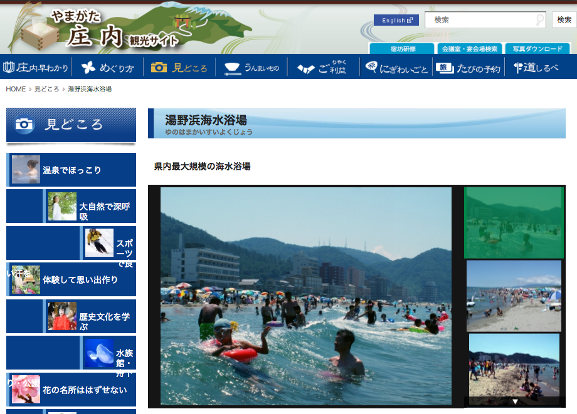Click the signpost icon beside 道しるべ
Image resolution: width=577 pixels, height=414 pixels.
coord(518,67)
